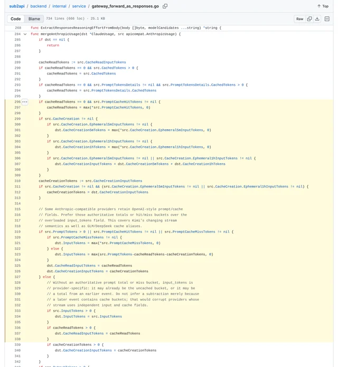Select line number 284

pos(17,34)
